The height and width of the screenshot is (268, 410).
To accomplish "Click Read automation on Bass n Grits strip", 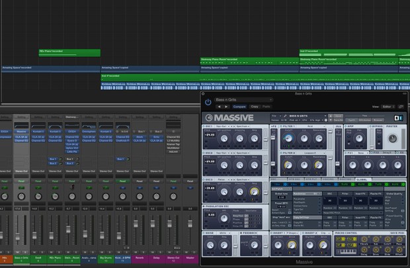I will (21, 181).
